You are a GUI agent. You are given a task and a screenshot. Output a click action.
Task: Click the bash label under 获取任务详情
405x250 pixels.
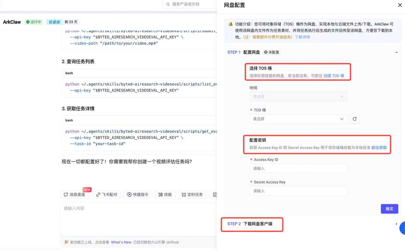(x=69, y=120)
